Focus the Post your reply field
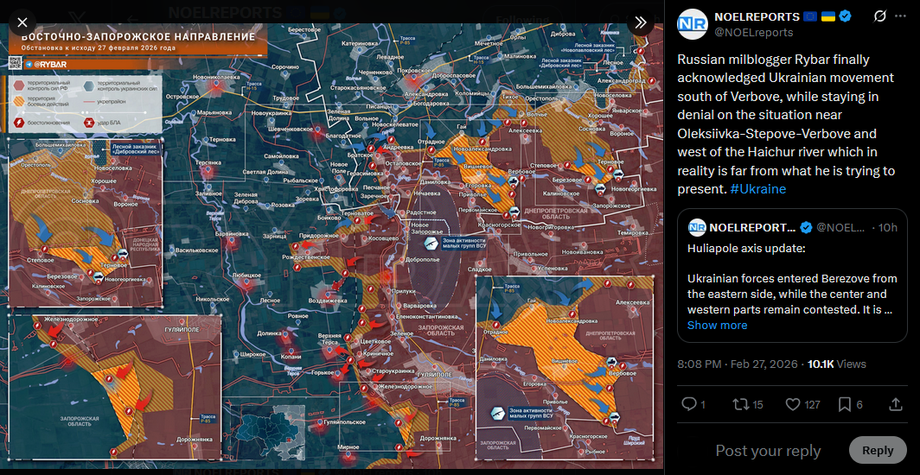This screenshot has height=475, width=920. pyautogui.click(x=768, y=451)
